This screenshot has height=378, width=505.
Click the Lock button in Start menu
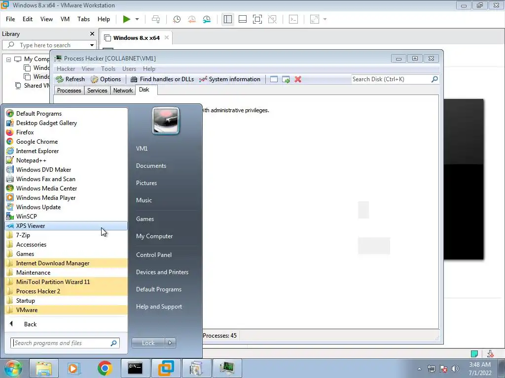[148, 343]
